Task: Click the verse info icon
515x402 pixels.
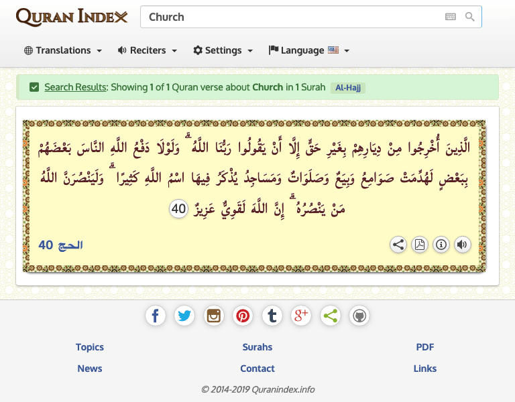Action: click(x=441, y=245)
